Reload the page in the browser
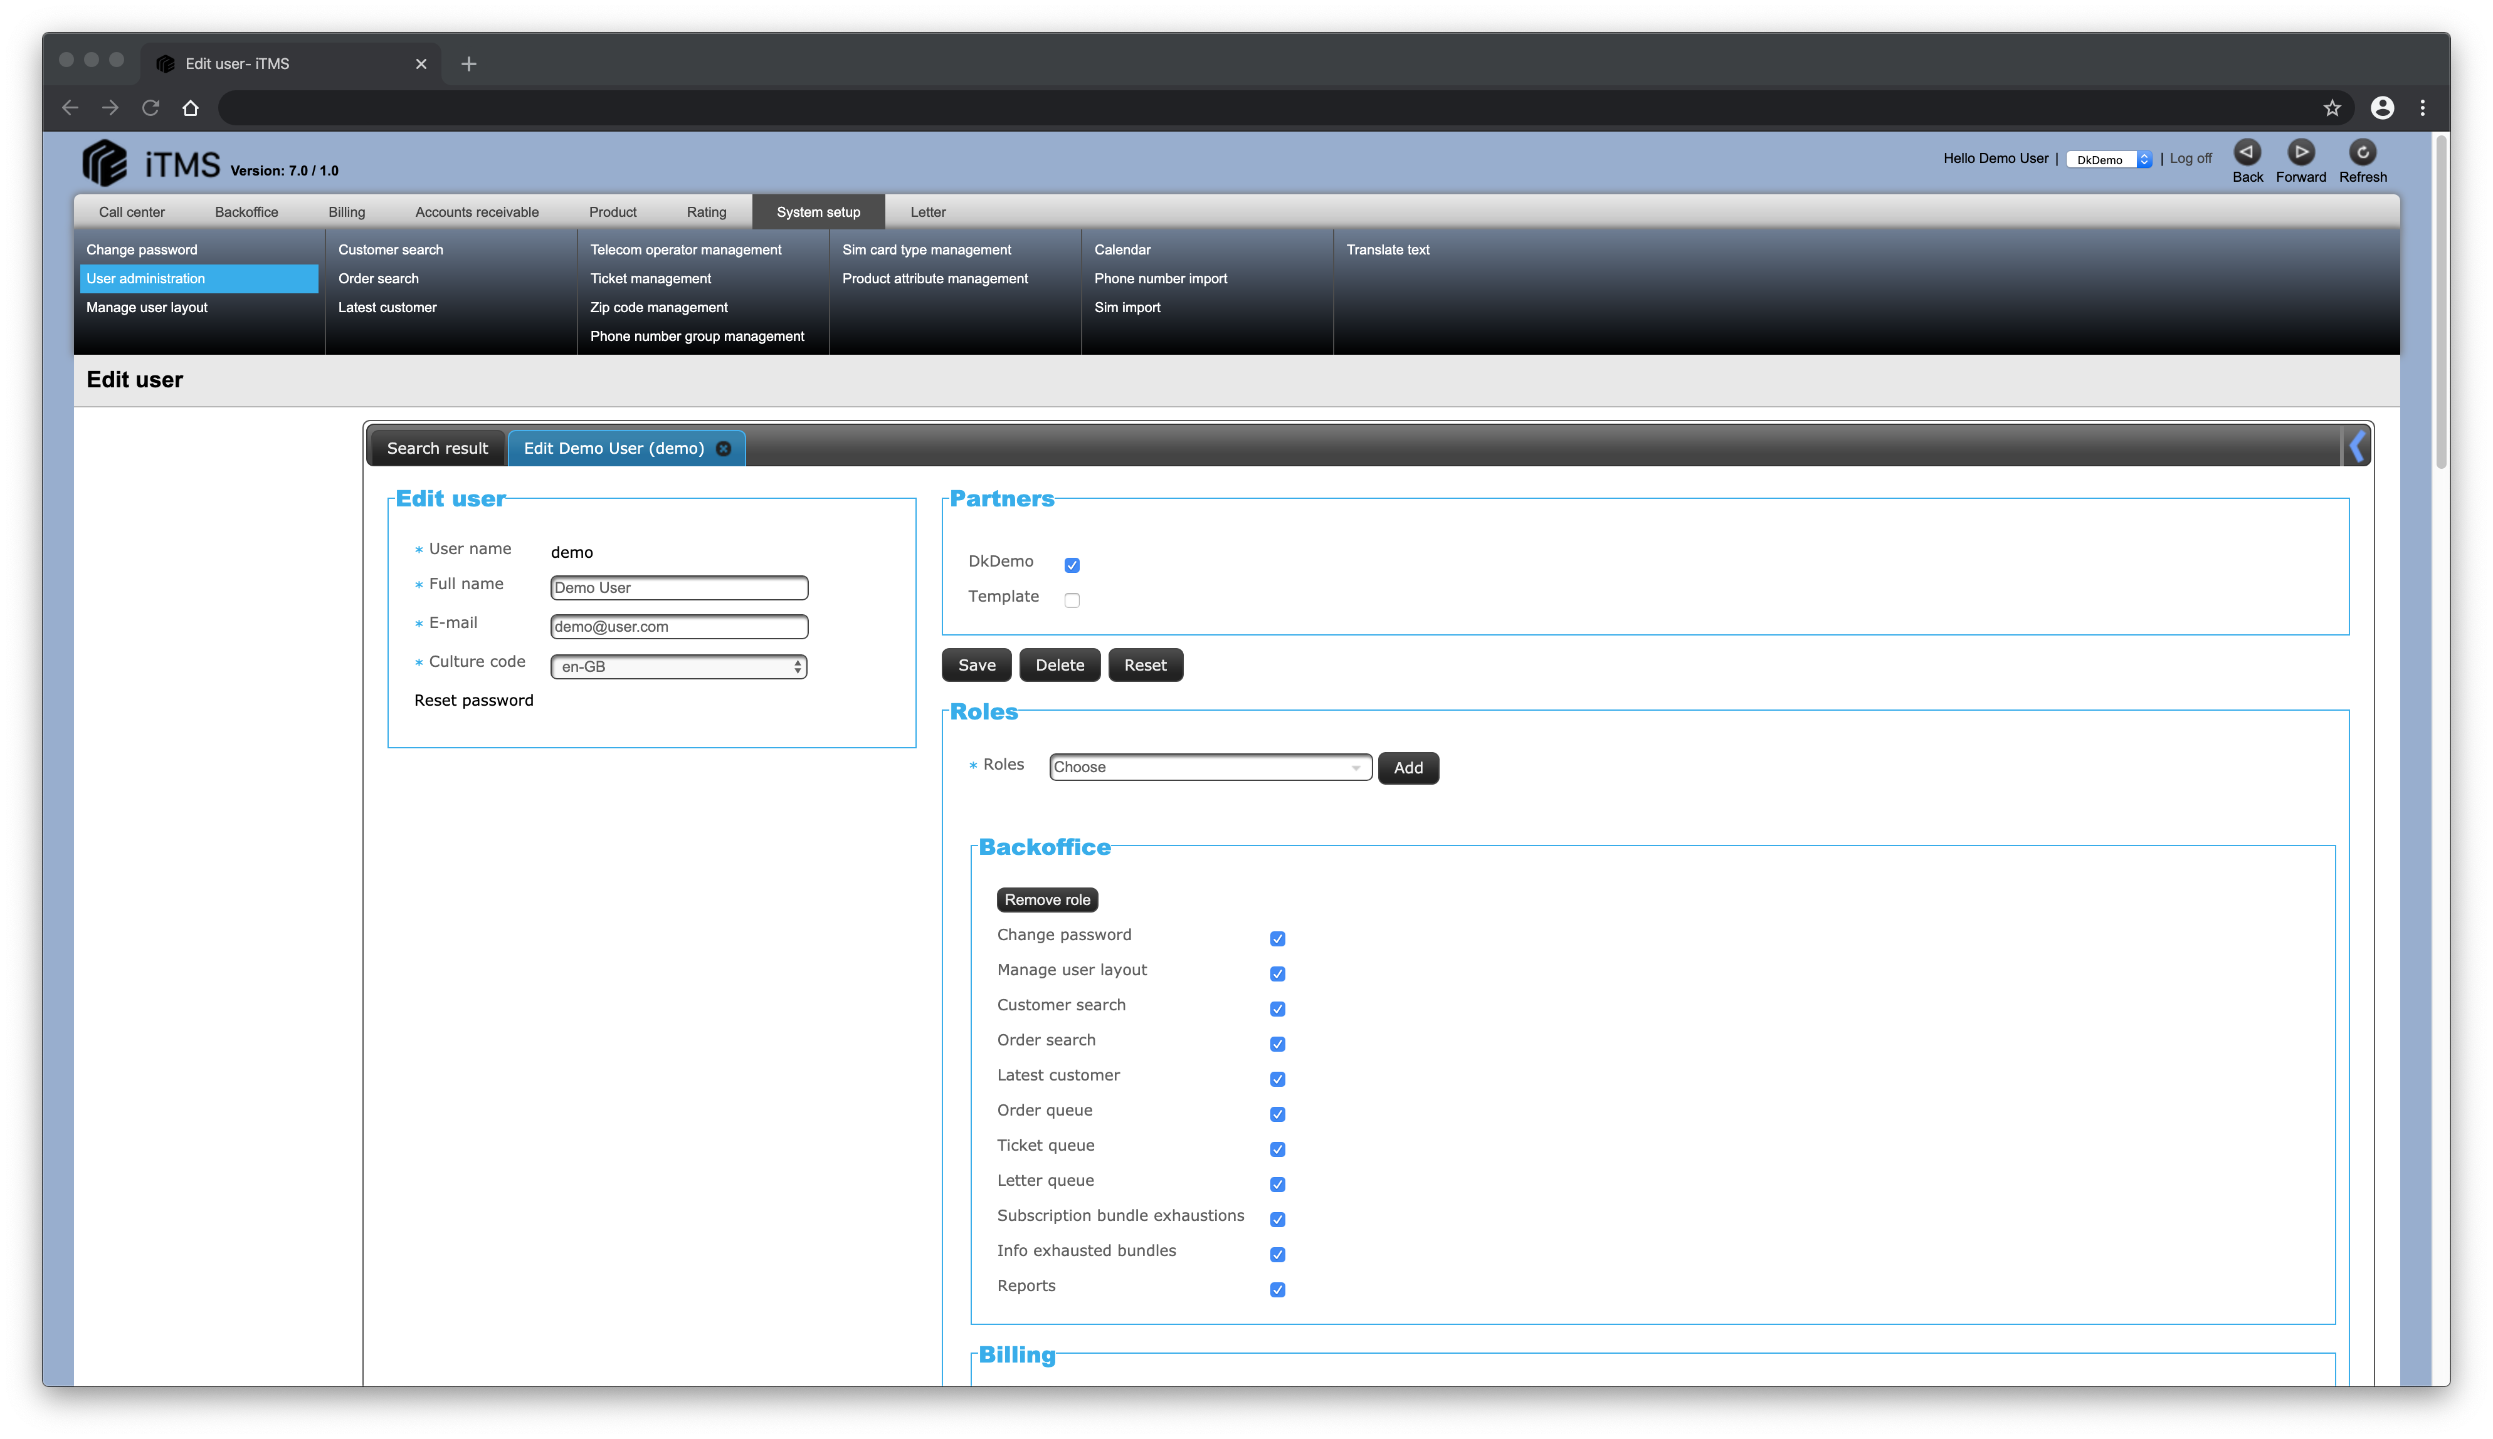Screen dimensions: 2493x1439 (150, 108)
